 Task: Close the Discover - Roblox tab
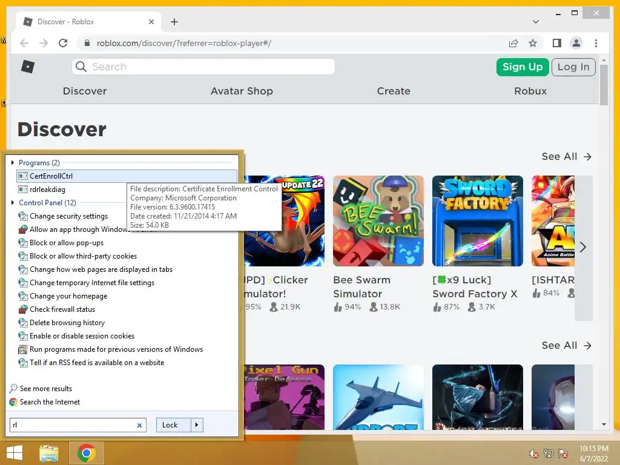(x=151, y=22)
